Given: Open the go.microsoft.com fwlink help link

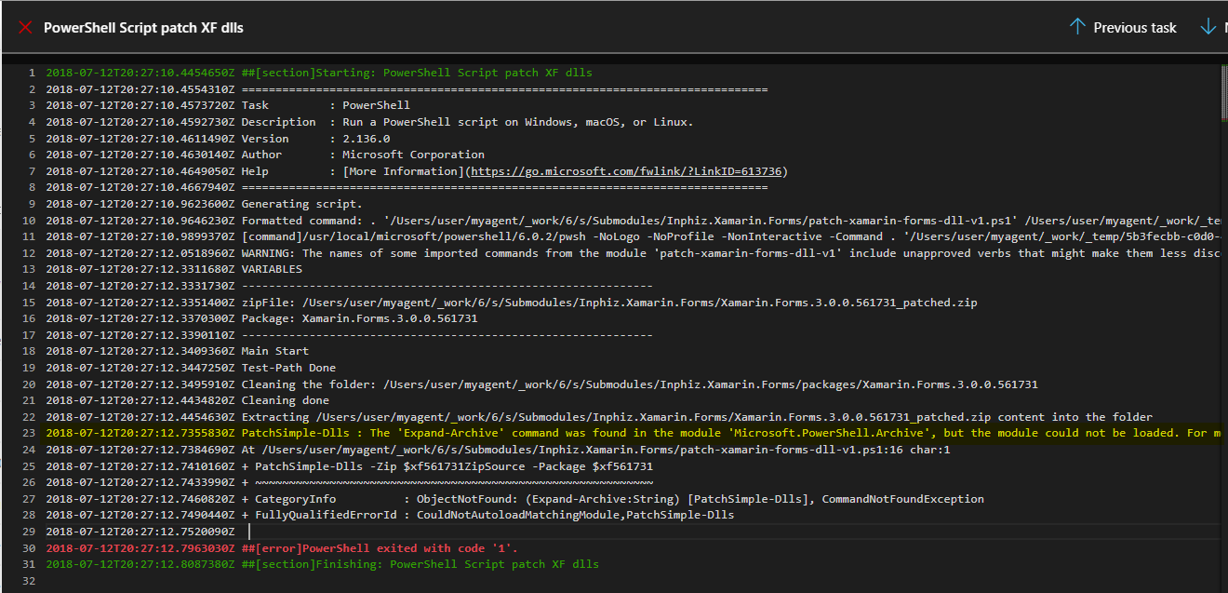Looking at the screenshot, I should click(x=627, y=171).
